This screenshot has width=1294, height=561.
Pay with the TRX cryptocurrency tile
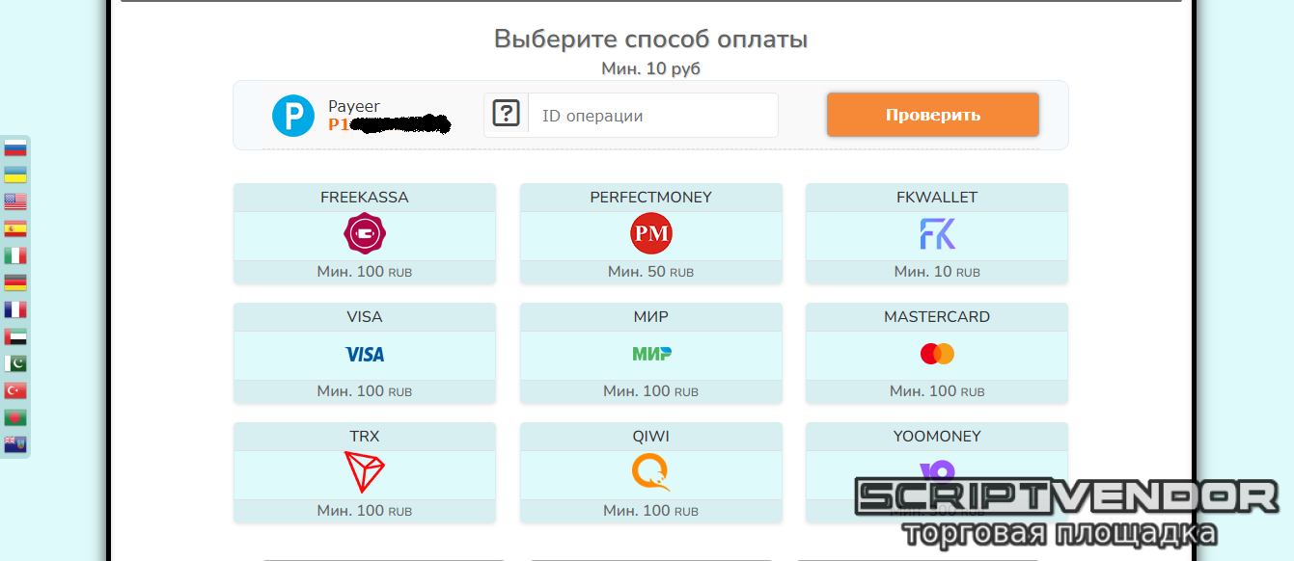365,472
